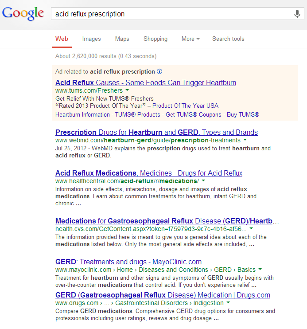Expand arrow next to the webmd.com URL
This screenshot has height=329, width=307.
coord(245,140)
